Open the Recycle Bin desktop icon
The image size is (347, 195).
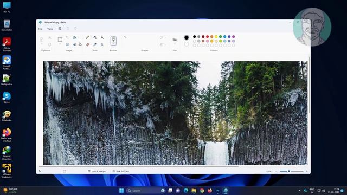click(x=7, y=25)
